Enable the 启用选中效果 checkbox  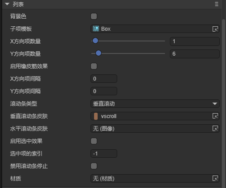[94, 141]
